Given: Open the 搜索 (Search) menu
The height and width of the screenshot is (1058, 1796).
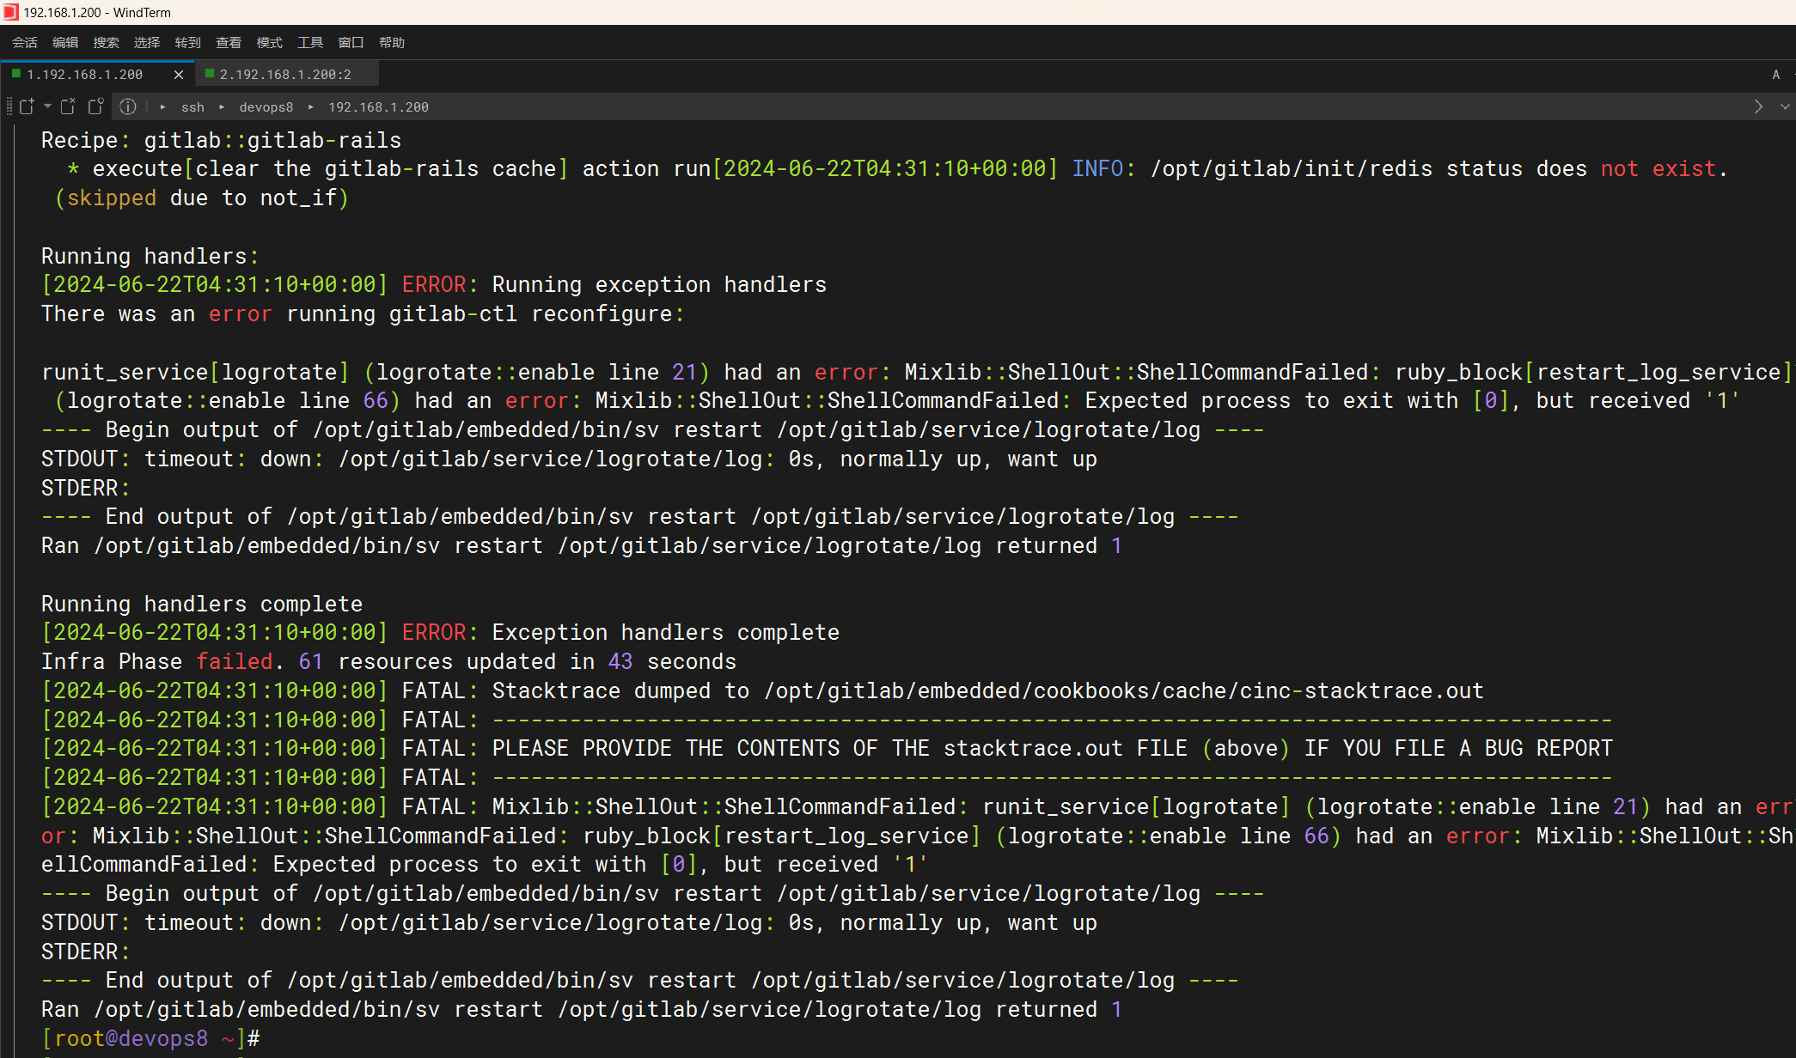Looking at the screenshot, I should [107, 43].
